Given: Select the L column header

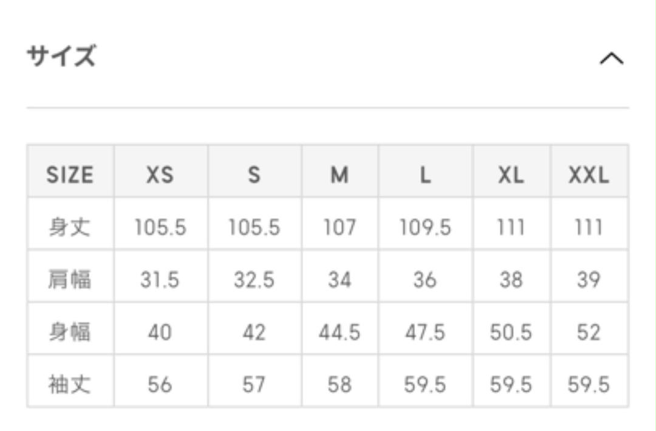Looking at the screenshot, I should (425, 174).
